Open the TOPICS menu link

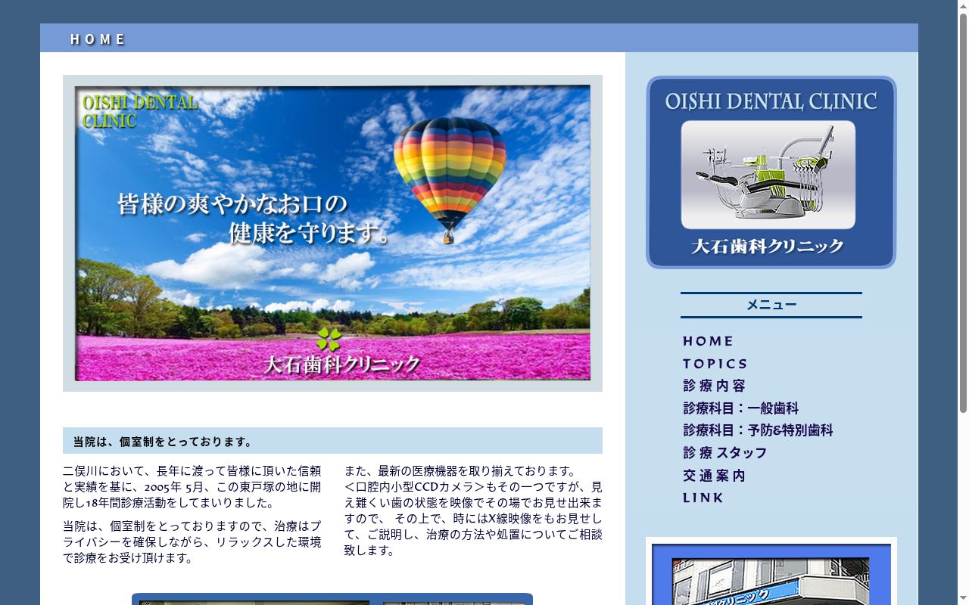pos(715,364)
